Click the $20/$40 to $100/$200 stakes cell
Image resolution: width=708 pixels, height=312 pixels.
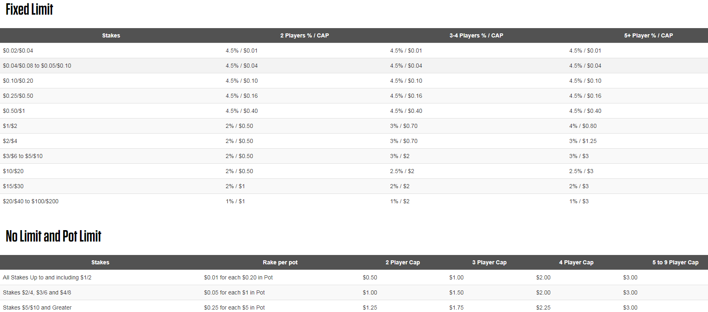click(31, 201)
